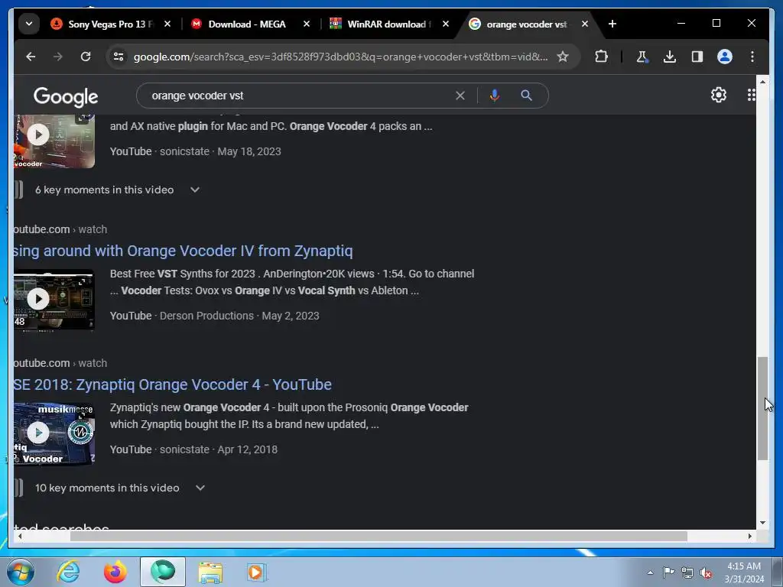Open the Extensions puzzle icon

601,57
